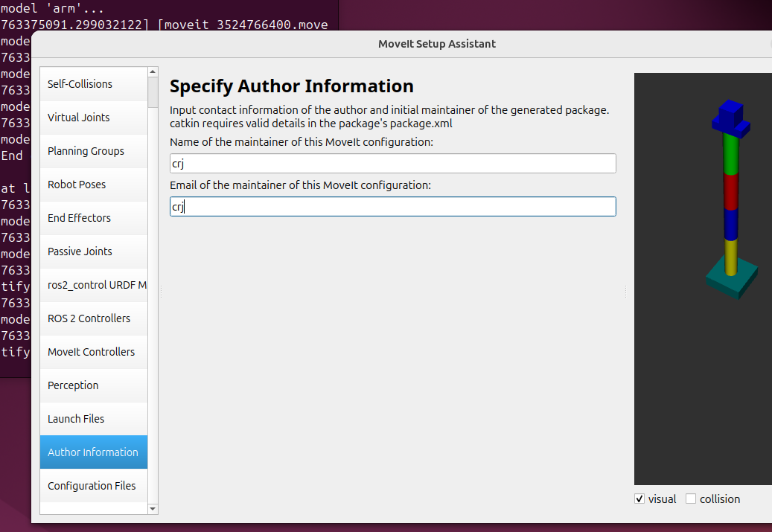This screenshot has width=772, height=532.
Task: Uncheck the visual checkbox
Action: pyautogui.click(x=639, y=499)
